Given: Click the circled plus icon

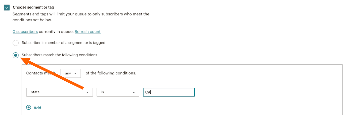Looking at the screenshot, I should point(29,107).
